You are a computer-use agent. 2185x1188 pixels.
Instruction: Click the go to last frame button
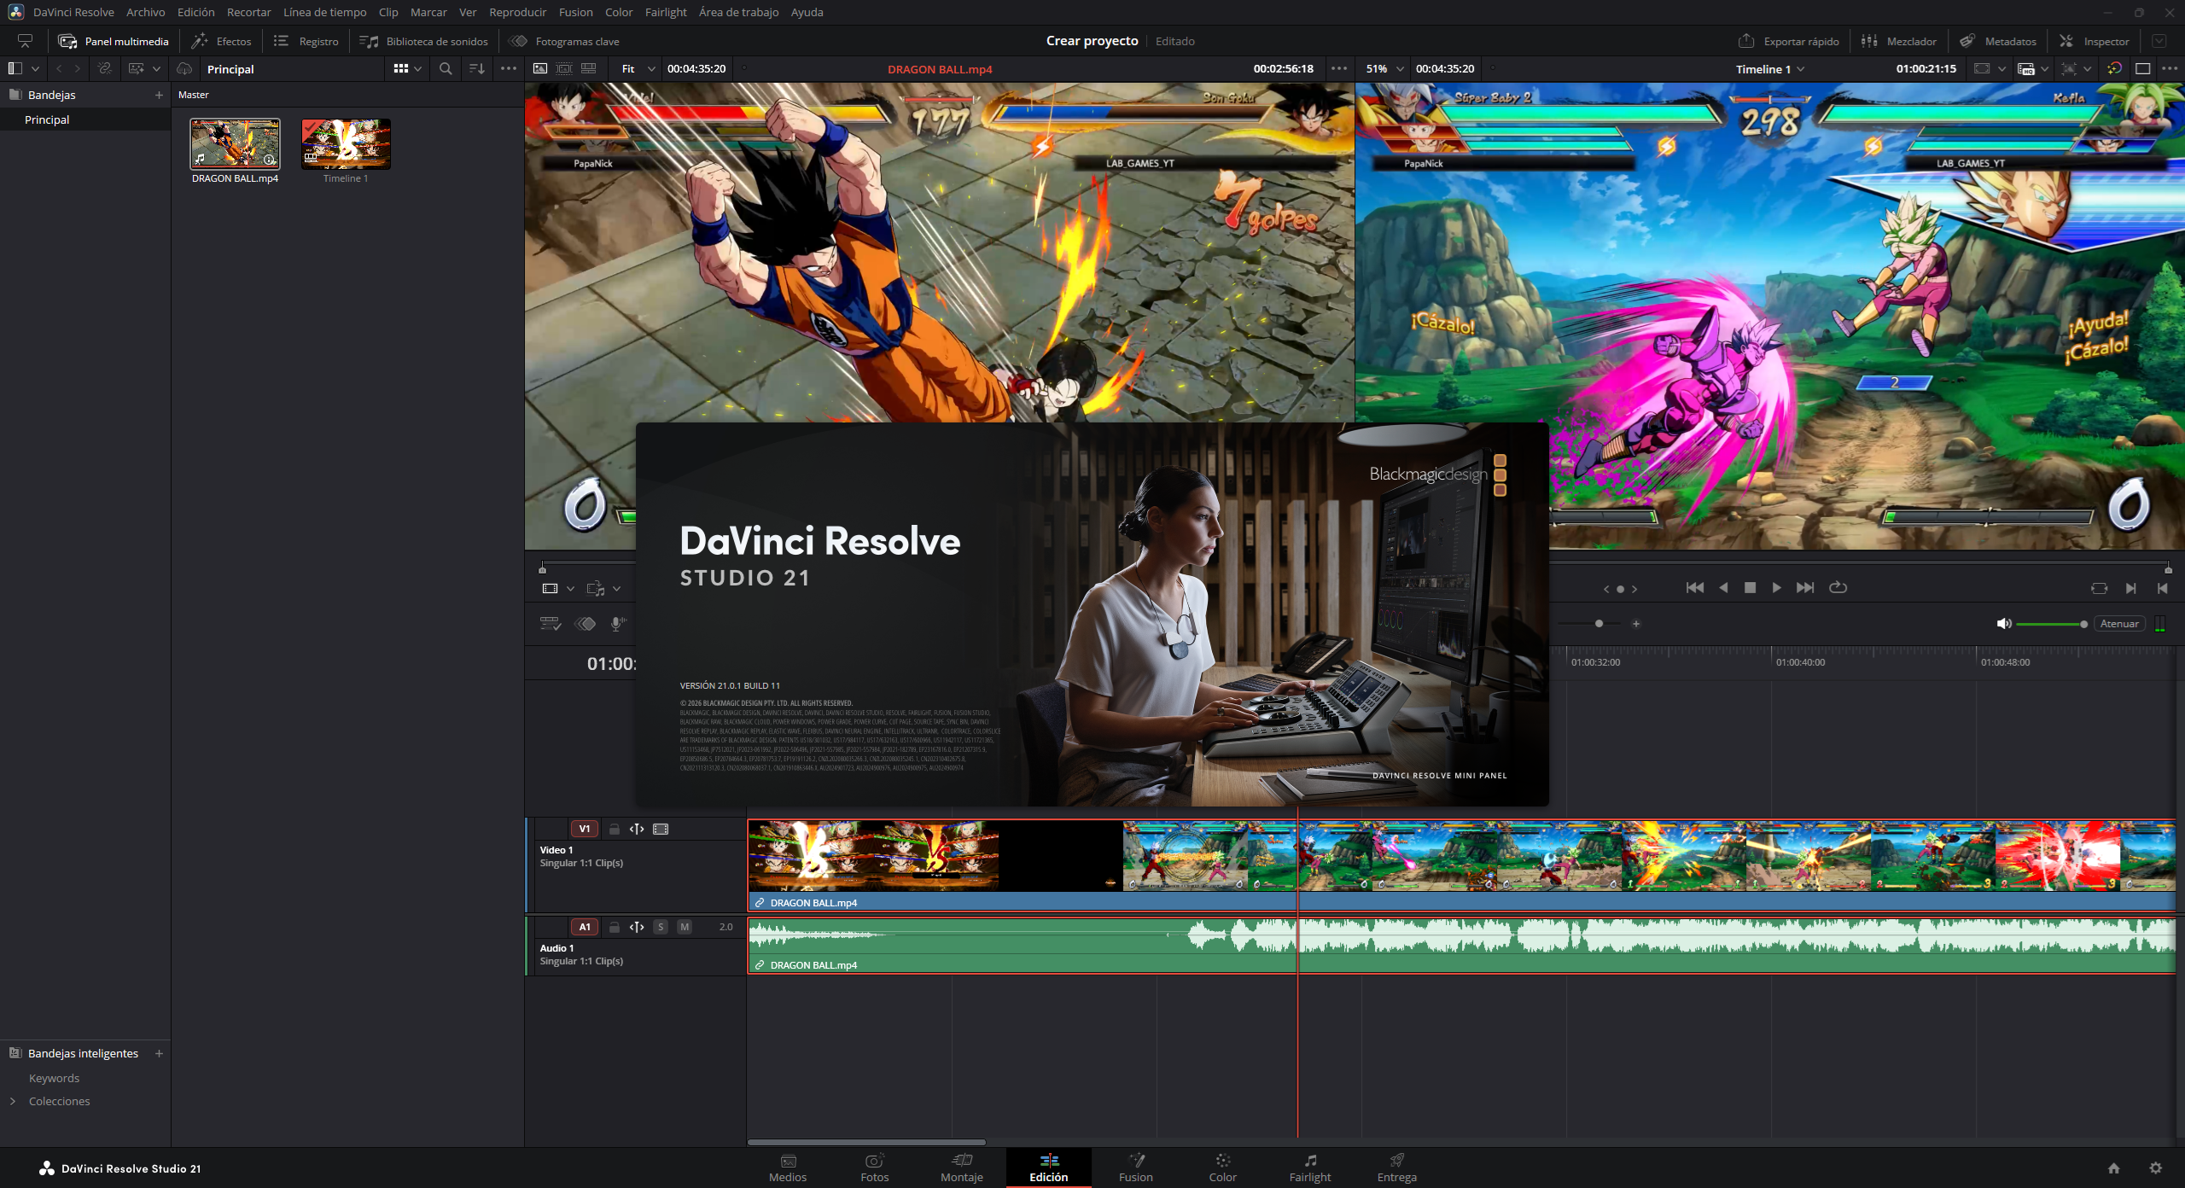coord(1805,587)
